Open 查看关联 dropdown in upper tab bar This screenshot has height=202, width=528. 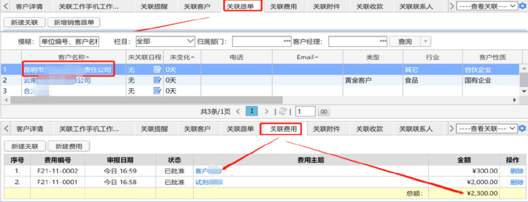point(487,6)
